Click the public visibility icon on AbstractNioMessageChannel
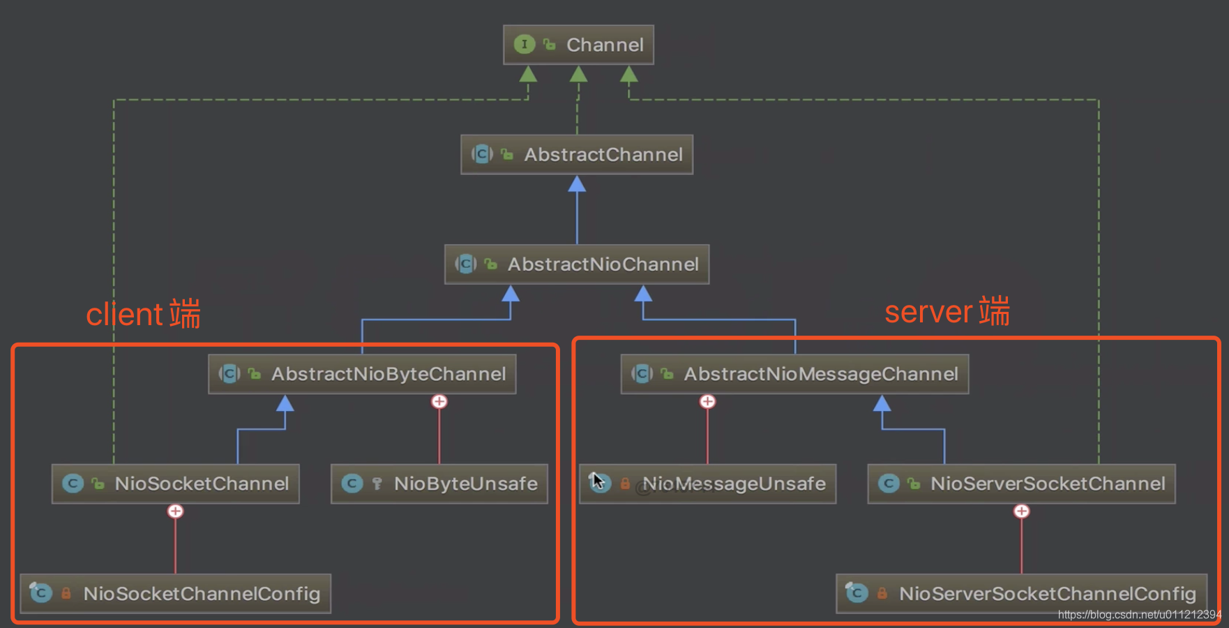 coord(667,374)
